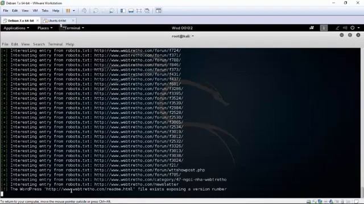Click the pen icon in Kali top bar

coord(337,28)
